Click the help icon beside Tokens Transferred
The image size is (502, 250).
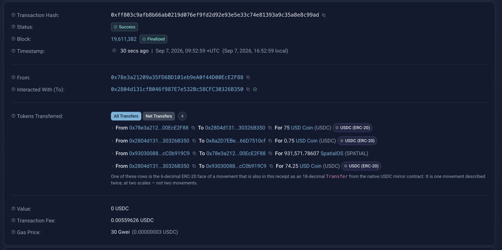[13, 116]
